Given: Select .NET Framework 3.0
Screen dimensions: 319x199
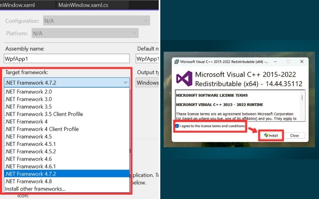Looking at the screenshot, I should 67,99.
